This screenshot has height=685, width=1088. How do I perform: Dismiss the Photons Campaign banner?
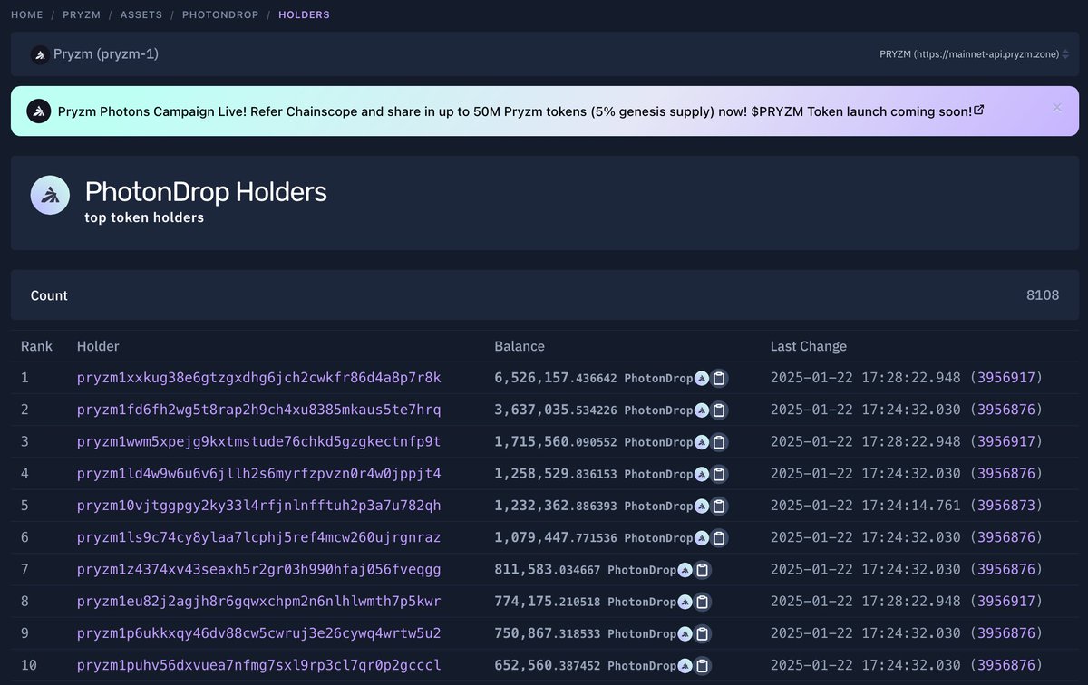[1056, 108]
